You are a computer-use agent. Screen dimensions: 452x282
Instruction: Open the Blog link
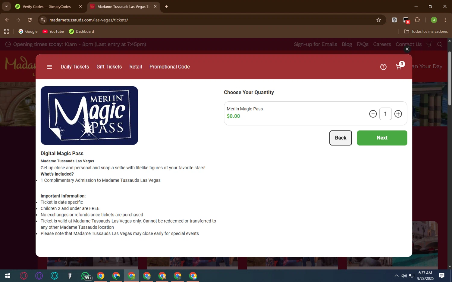(347, 44)
